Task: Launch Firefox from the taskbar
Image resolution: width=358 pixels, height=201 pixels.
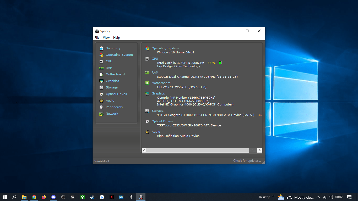Action: (x=44, y=197)
